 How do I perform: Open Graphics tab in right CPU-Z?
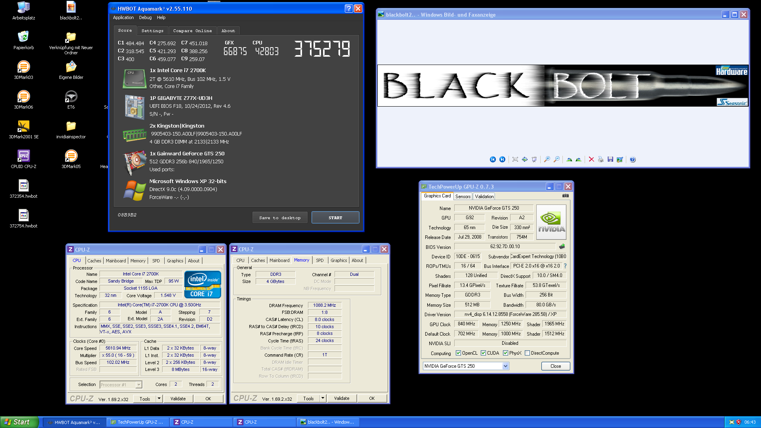coord(338,260)
